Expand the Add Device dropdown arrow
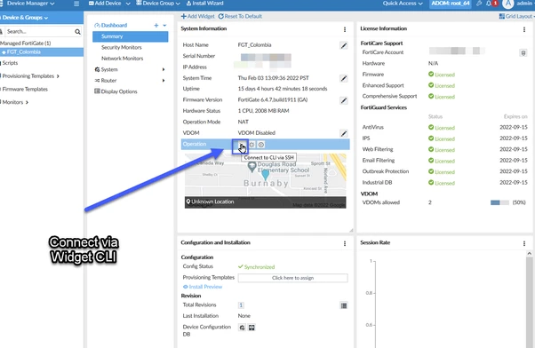Image resolution: width=535 pixels, height=348 pixels. (128, 4)
